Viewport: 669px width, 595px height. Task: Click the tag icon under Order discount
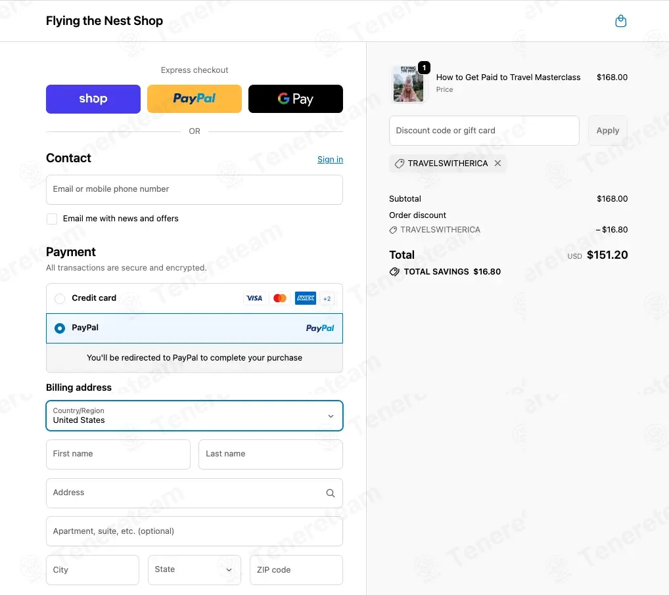(393, 230)
